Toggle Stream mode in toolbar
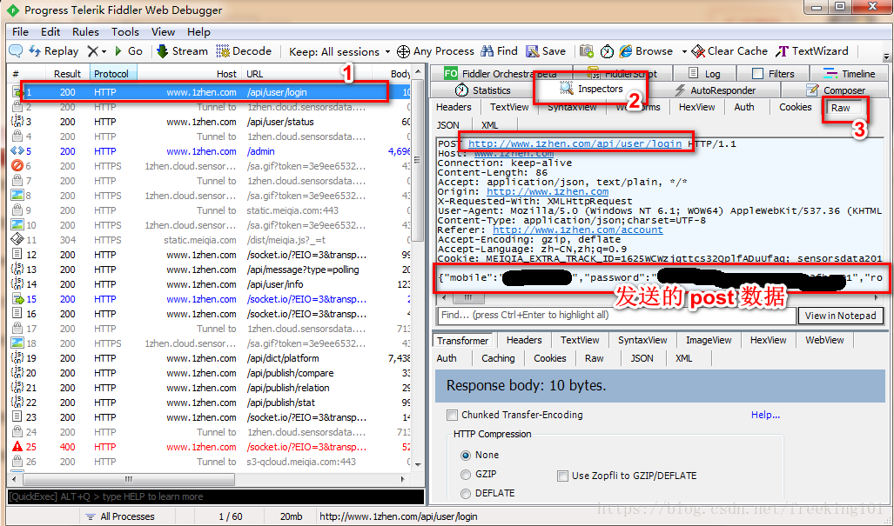The height and width of the screenshot is (526, 894). 183,51
